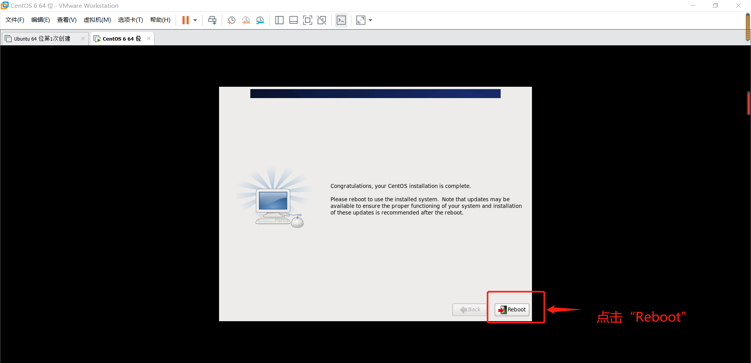This screenshot has height=363, width=751.
Task: Take a snapshot of the virtual machine
Action: pos(232,20)
